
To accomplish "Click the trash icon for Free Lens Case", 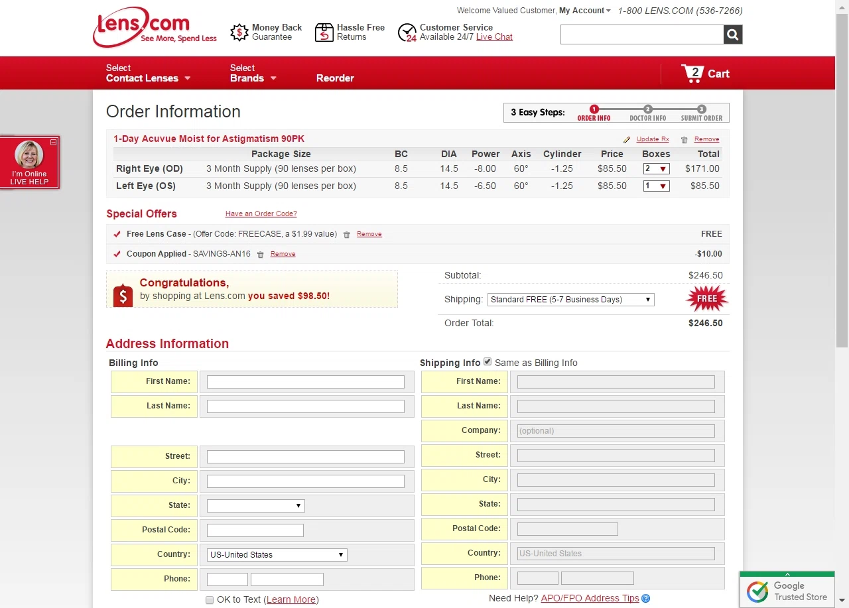I will (346, 235).
